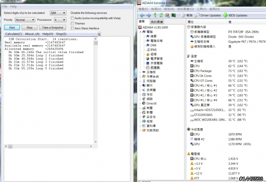Click the green up arrow in AIDA64 toolbar
Image resolution: width=266 pixels, height=182 pixels.
tap(155, 15)
